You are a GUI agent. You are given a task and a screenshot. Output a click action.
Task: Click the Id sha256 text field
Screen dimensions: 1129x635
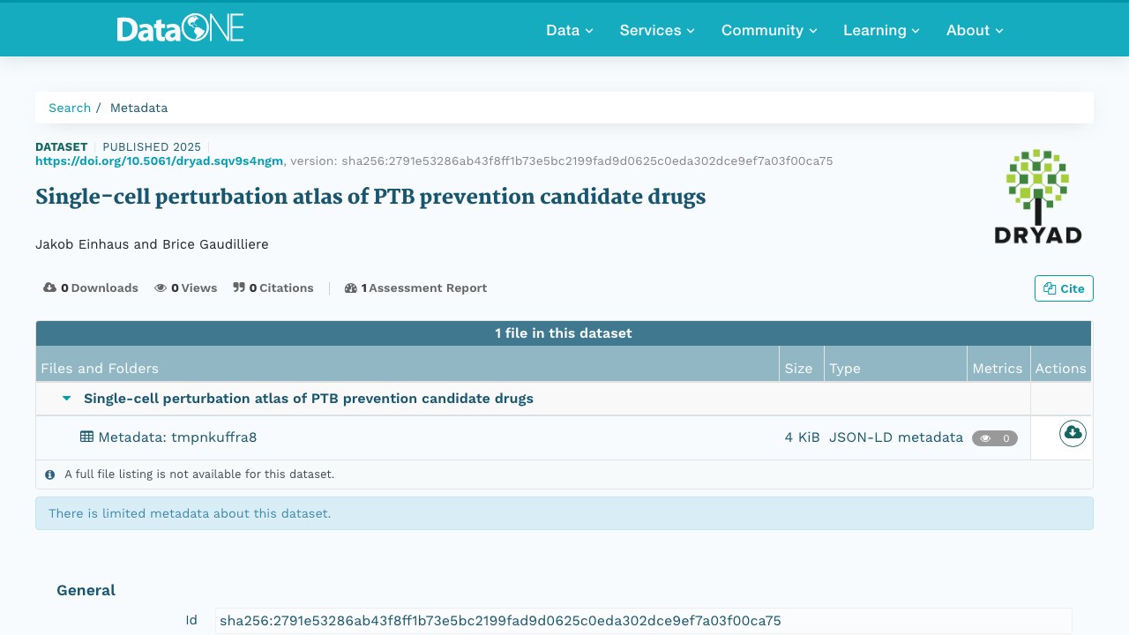point(643,621)
